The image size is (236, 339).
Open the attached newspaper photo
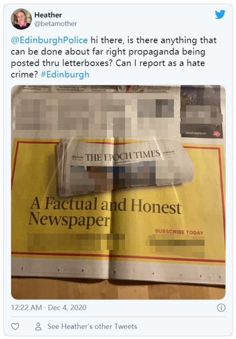pyautogui.click(x=118, y=192)
